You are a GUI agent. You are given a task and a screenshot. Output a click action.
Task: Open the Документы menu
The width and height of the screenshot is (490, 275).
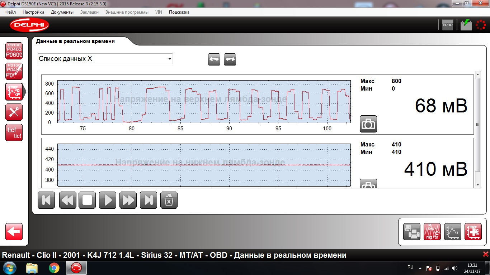point(62,12)
